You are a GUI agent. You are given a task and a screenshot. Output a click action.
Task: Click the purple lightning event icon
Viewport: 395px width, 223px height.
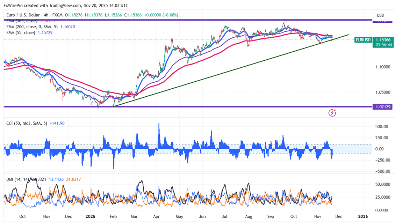332,113
